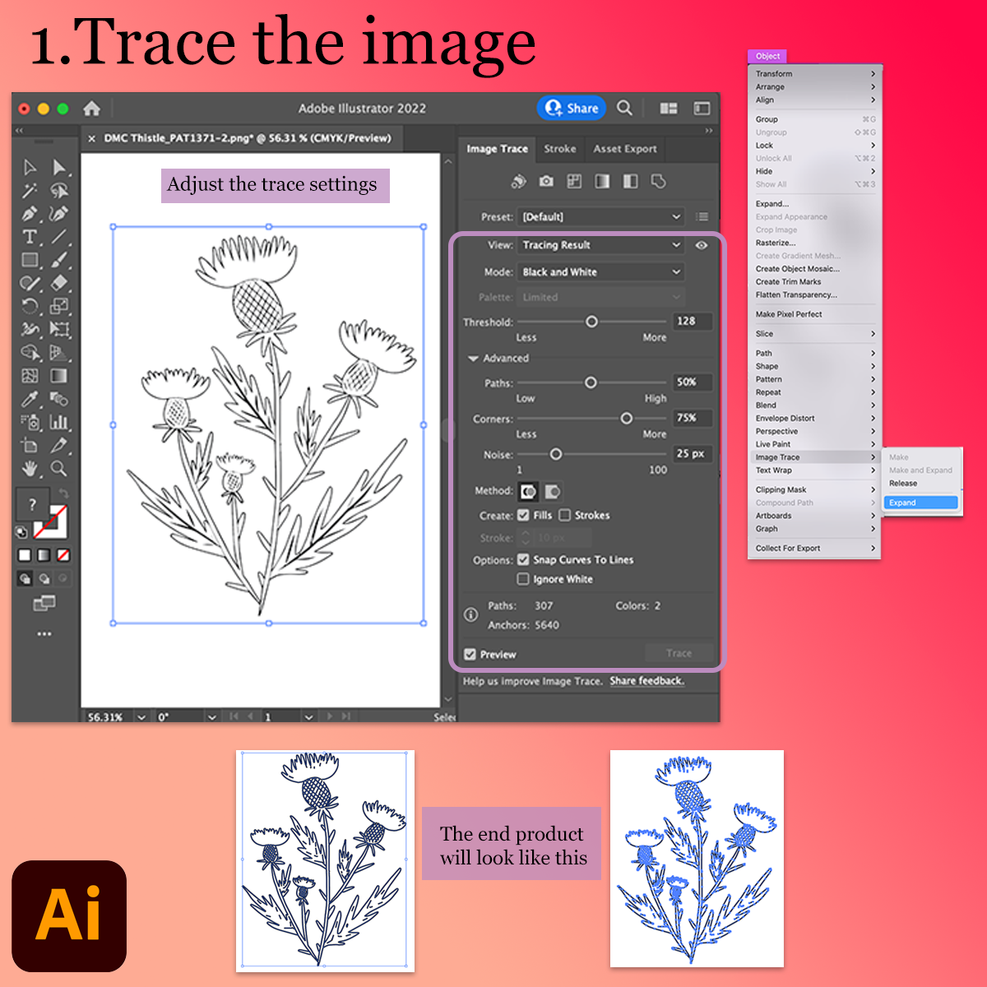Viewport: 987px width, 987px height.
Task: Uncheck the Fills option
Action: point(524,515)
